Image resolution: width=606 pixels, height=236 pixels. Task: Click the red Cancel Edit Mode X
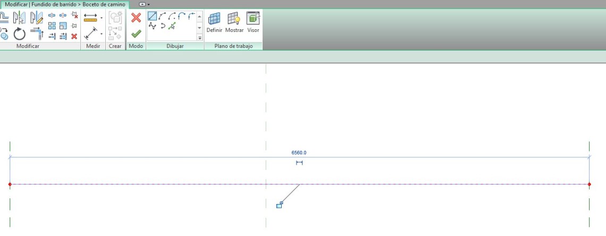[x=136, y=18]
